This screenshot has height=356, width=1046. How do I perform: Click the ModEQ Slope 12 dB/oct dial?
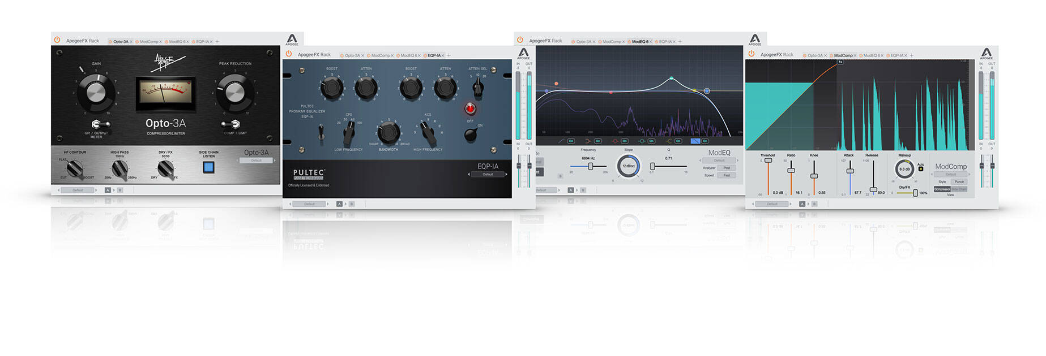point(629,166)
